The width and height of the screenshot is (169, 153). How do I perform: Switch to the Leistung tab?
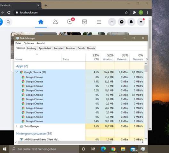[x=32, y=48]
